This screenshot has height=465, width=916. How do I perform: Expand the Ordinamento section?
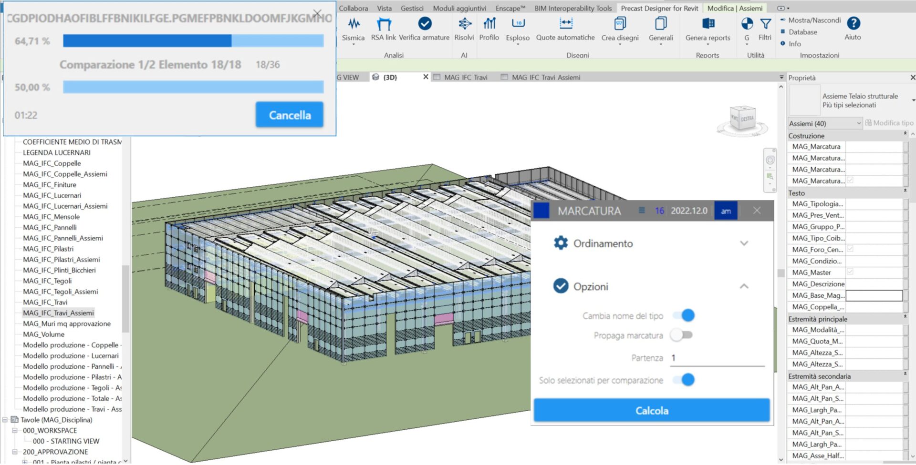[743, 243]
